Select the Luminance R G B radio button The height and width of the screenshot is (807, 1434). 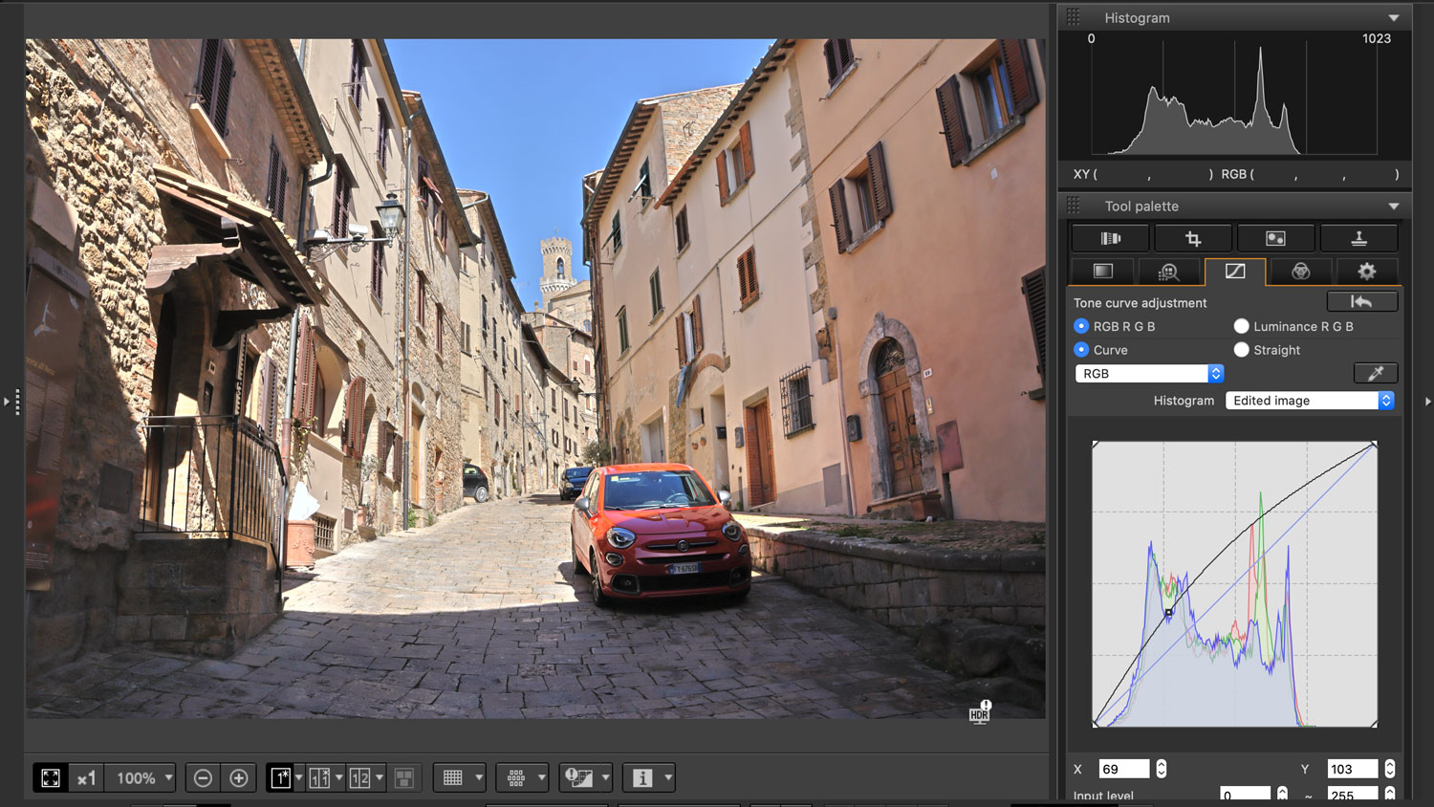pos(1241,326)
